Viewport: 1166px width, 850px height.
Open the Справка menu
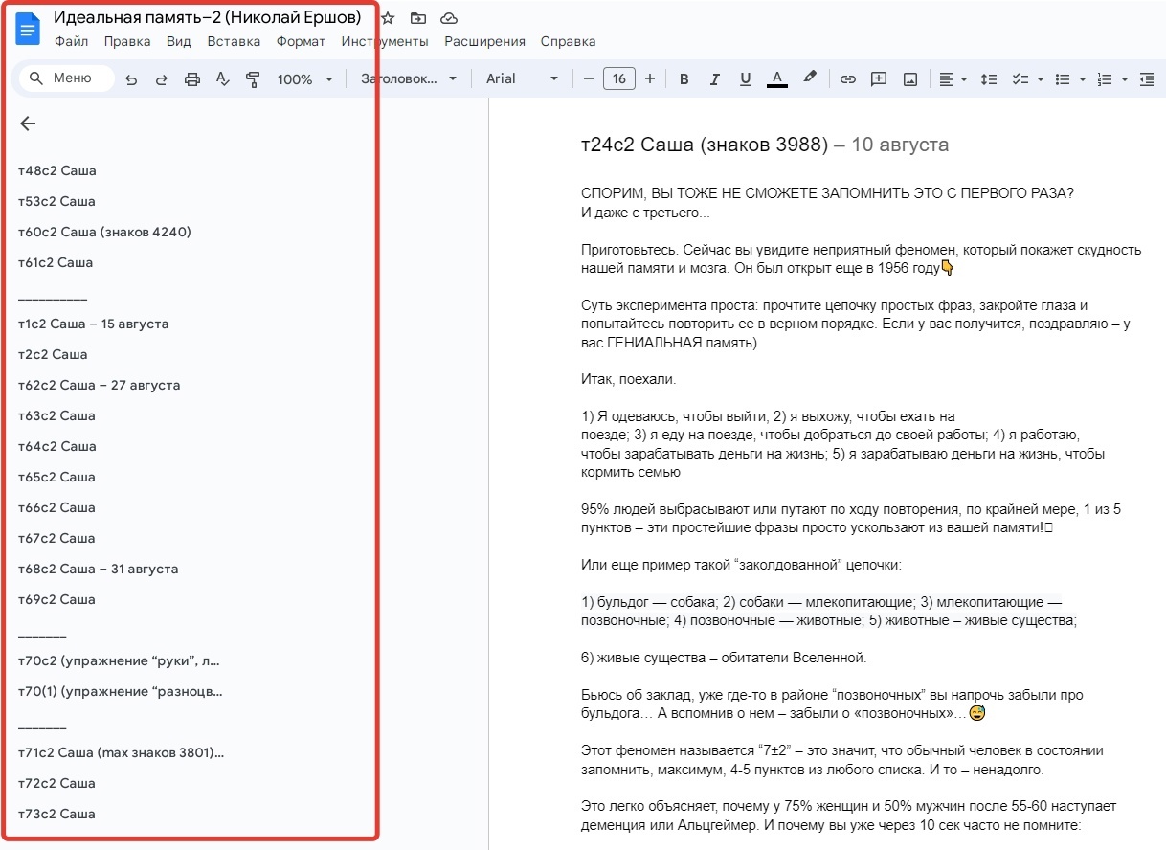point(569,41)
